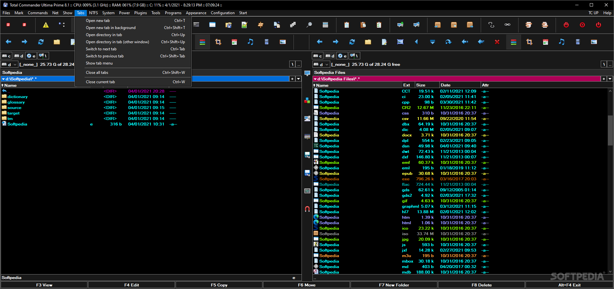
Task: Click the yellow warning triangle icon
Action: 46,25
